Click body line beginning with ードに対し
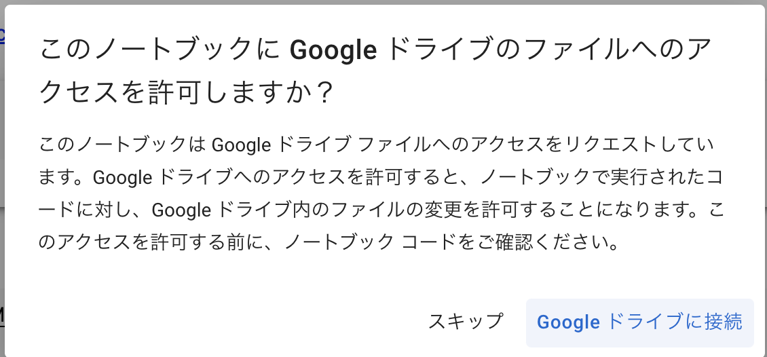767x357 pixels. tap(381, 210)
